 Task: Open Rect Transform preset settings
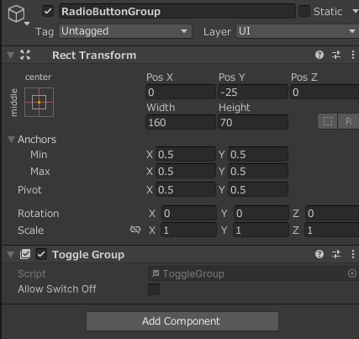point(336,55)
